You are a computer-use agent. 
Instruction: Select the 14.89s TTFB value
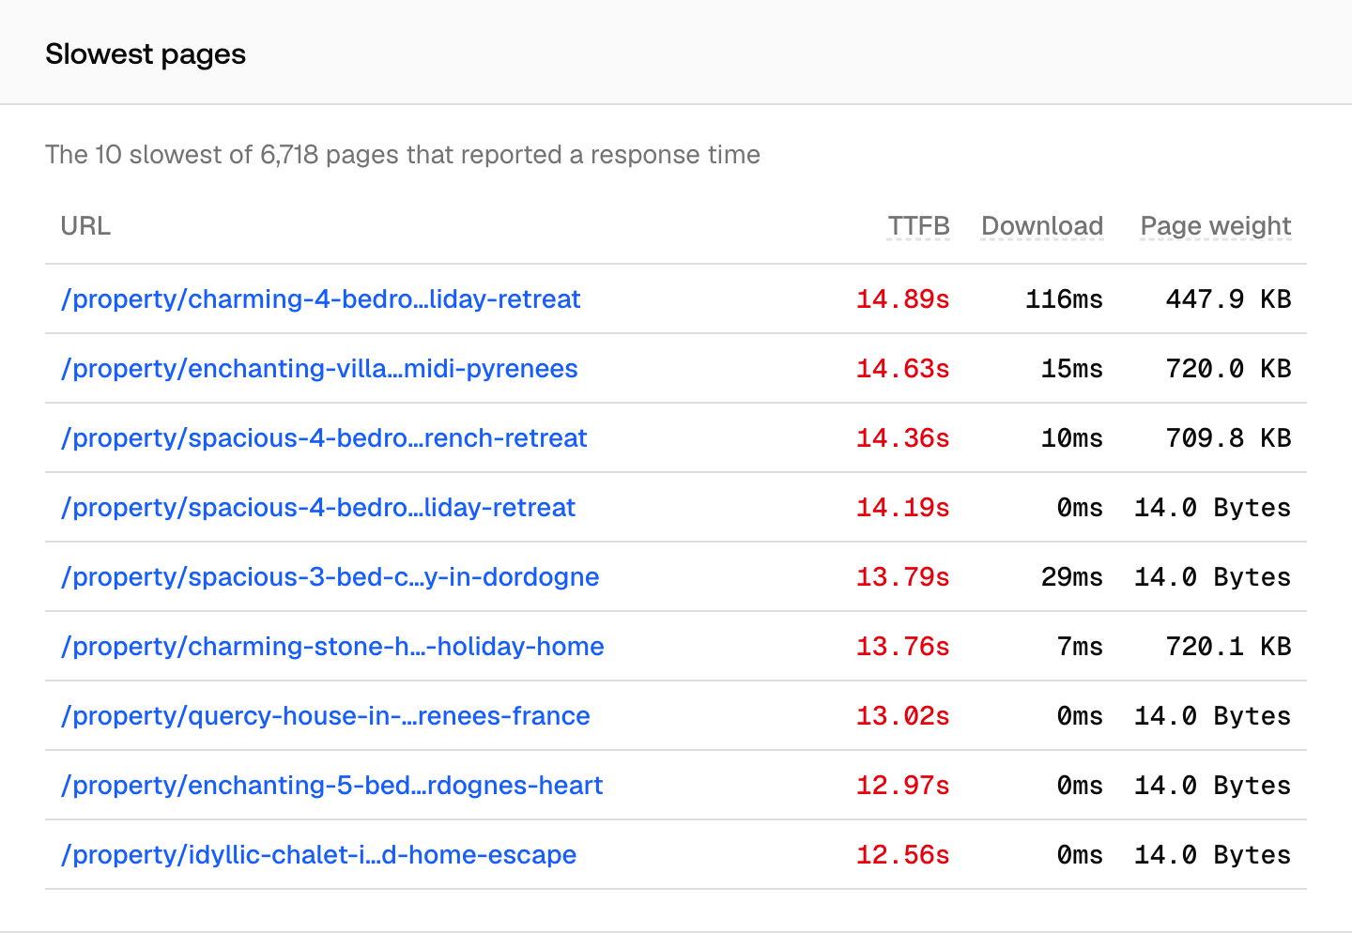(x=902, y=298)
